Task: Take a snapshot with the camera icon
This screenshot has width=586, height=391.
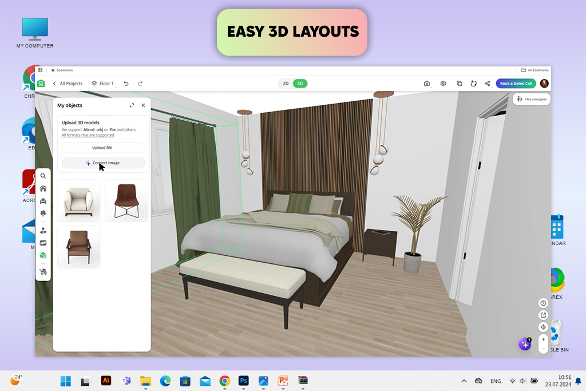Action: [427, 84]
